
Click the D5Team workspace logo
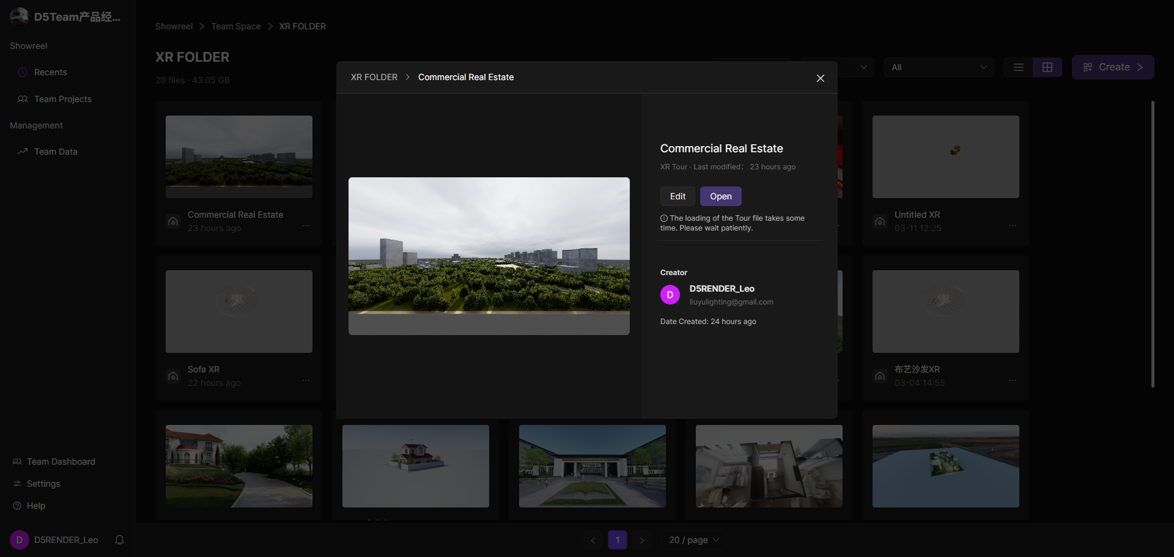tap(20, 17)
